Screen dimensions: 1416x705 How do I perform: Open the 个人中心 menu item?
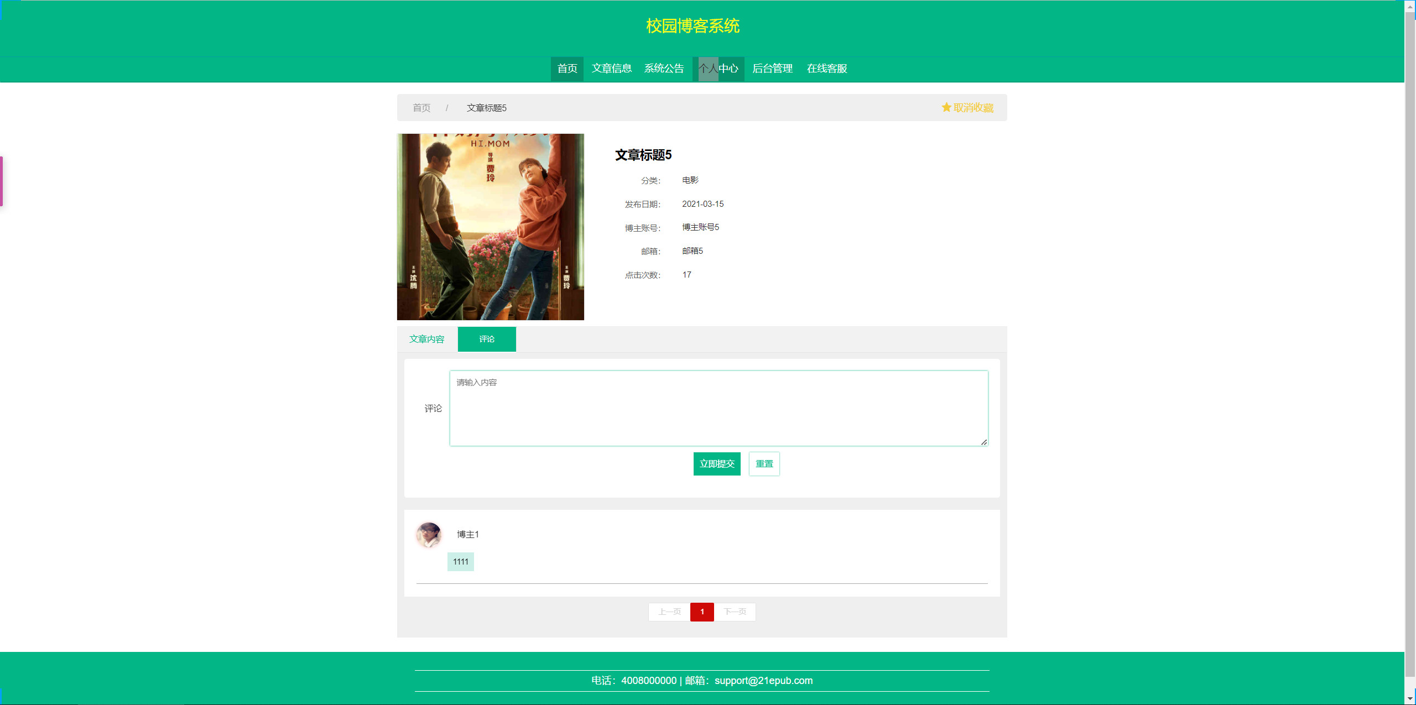[718, 69]
